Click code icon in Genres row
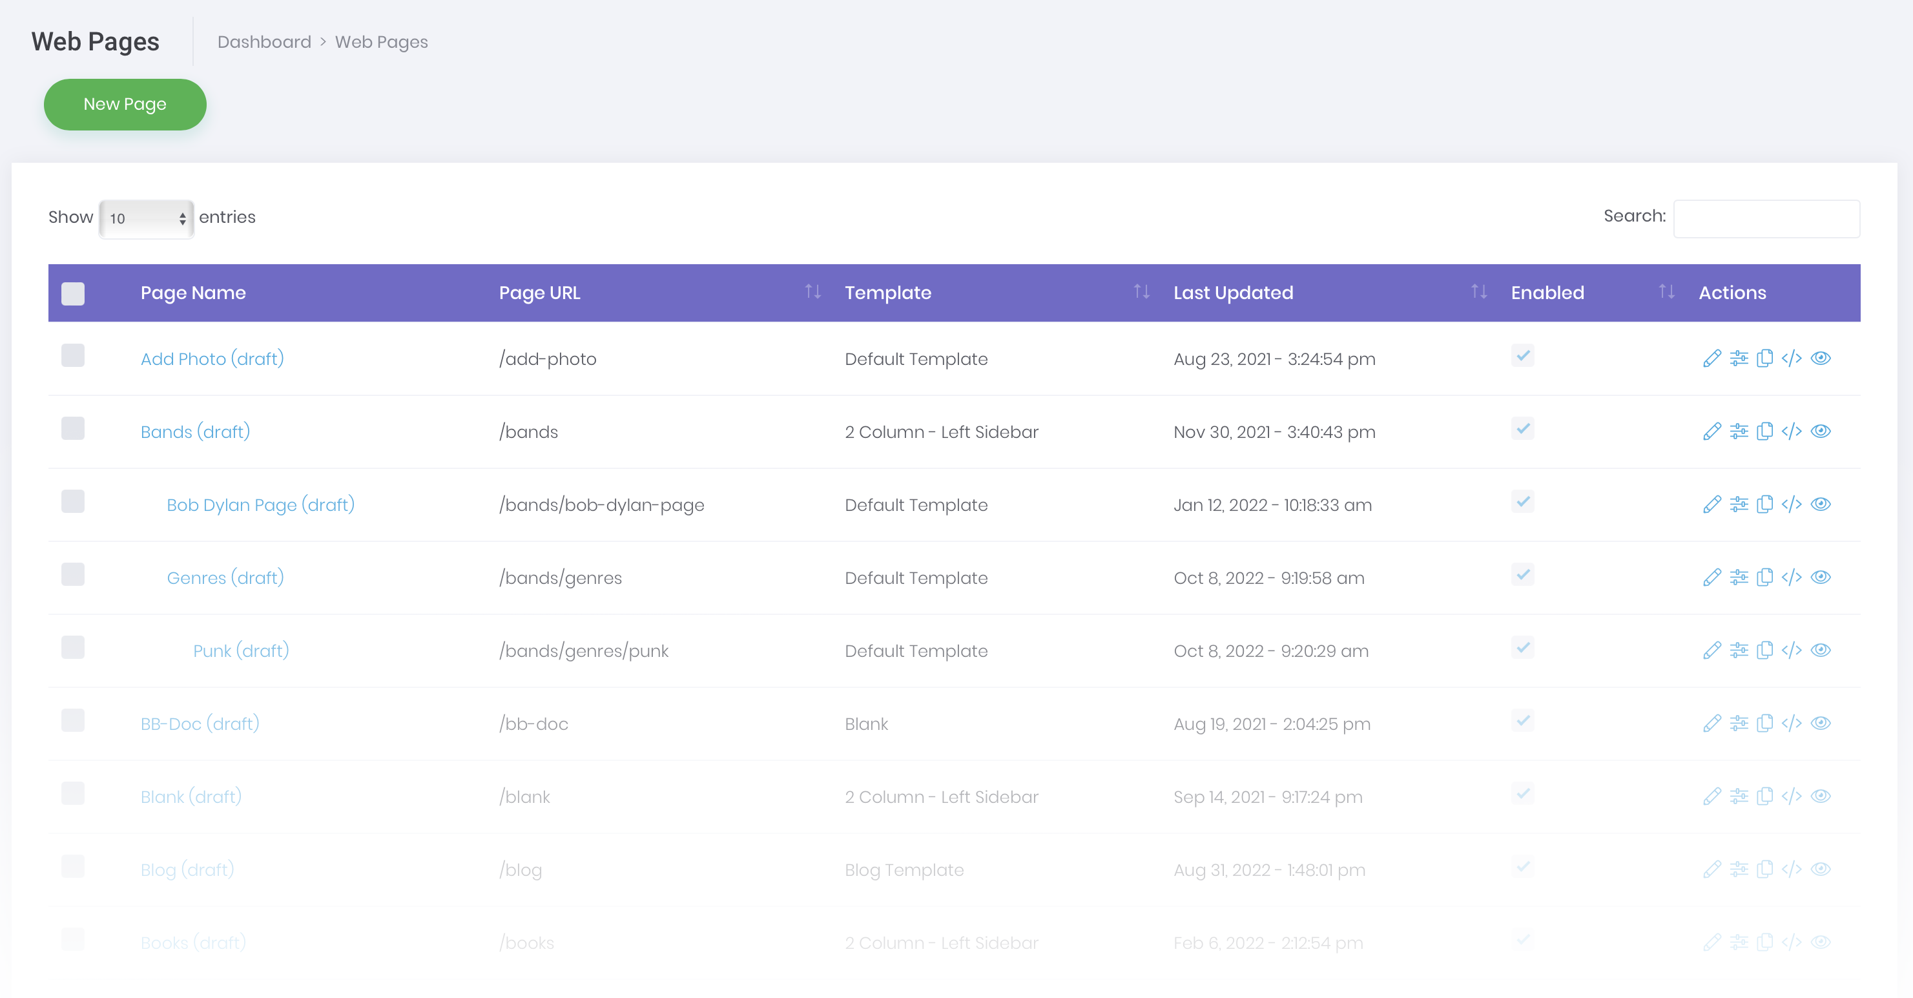1913x998 pixels. (x=1791, y=577)
